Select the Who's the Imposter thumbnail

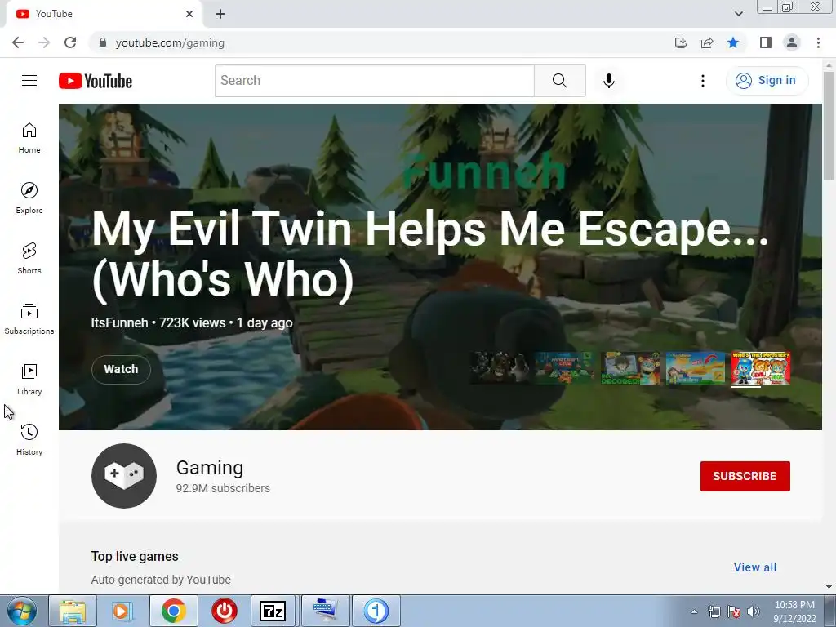click(x=761, y=368)
